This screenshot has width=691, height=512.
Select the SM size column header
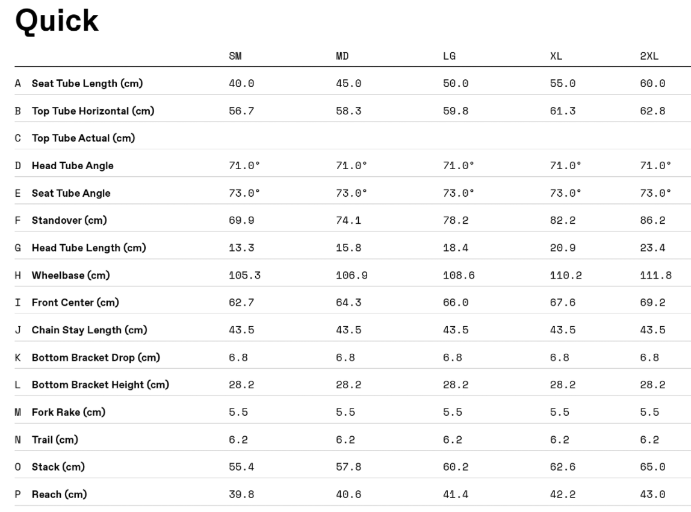click(235, 57)
